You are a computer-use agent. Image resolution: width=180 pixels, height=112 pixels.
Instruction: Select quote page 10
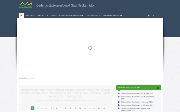pos(75,108)
